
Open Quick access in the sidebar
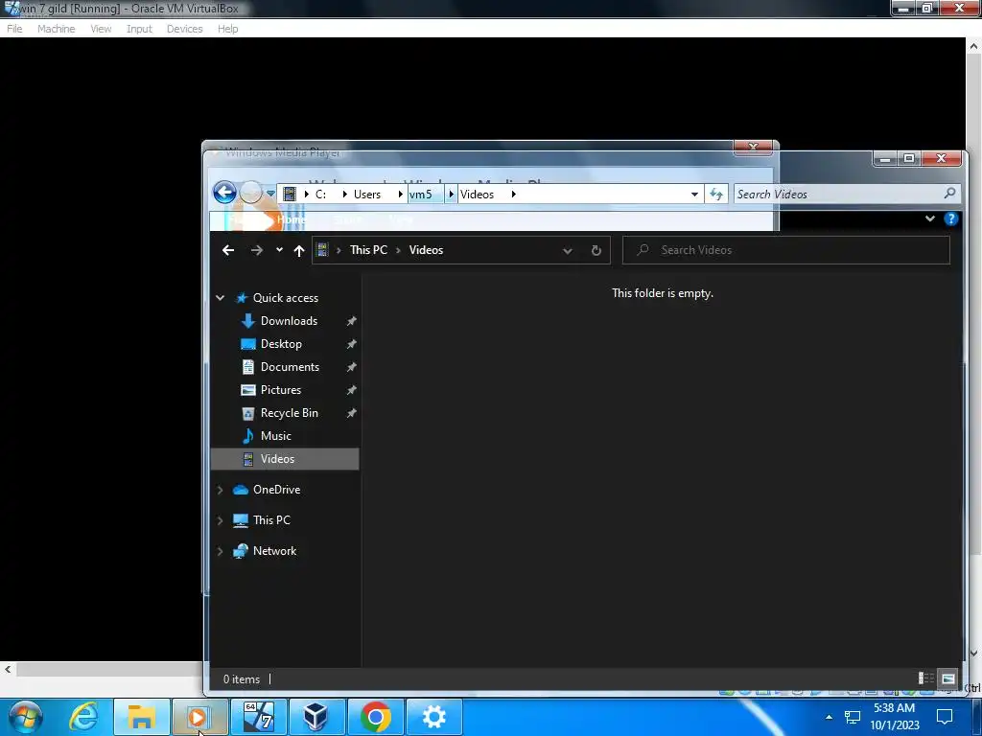[x=286, y=298]
